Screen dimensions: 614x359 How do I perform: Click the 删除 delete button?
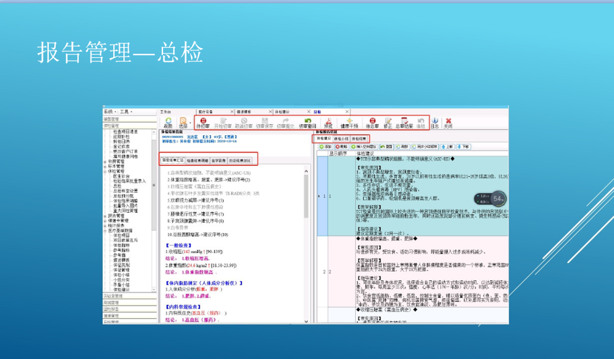coord(342,146)
